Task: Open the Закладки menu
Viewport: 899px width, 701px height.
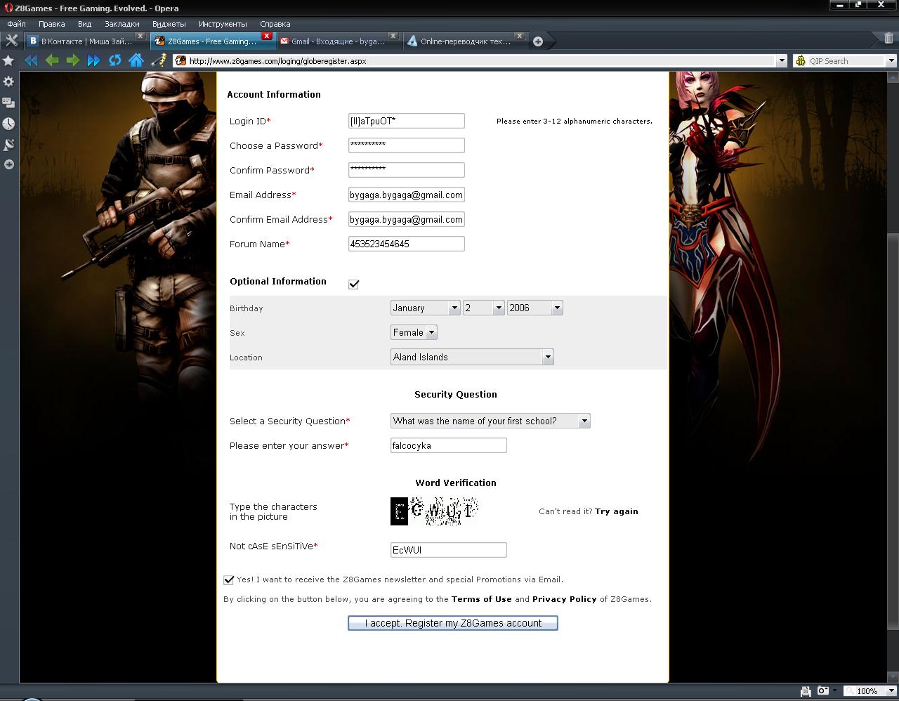Action: tap(122, 24)
